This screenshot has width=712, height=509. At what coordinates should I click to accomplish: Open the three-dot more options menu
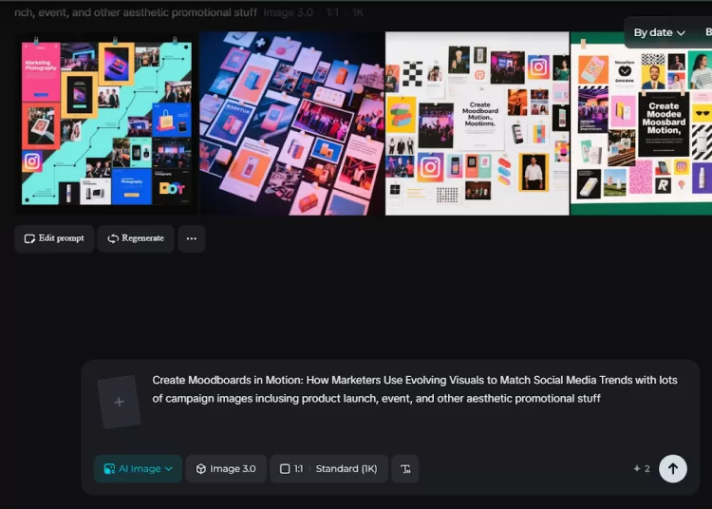coord(191,238)
